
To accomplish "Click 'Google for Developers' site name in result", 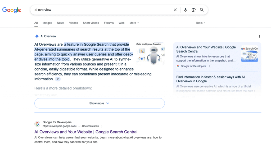I will (57, 122).
